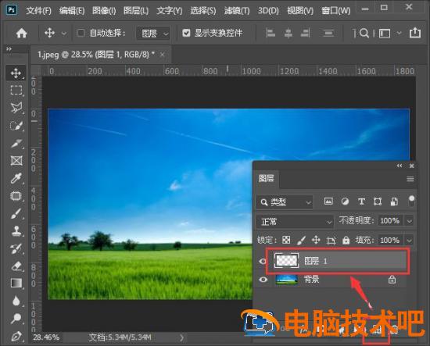Viewport: 430px width, 346px height.
Task: Select the History Brush tool
Action: point(16,248)
